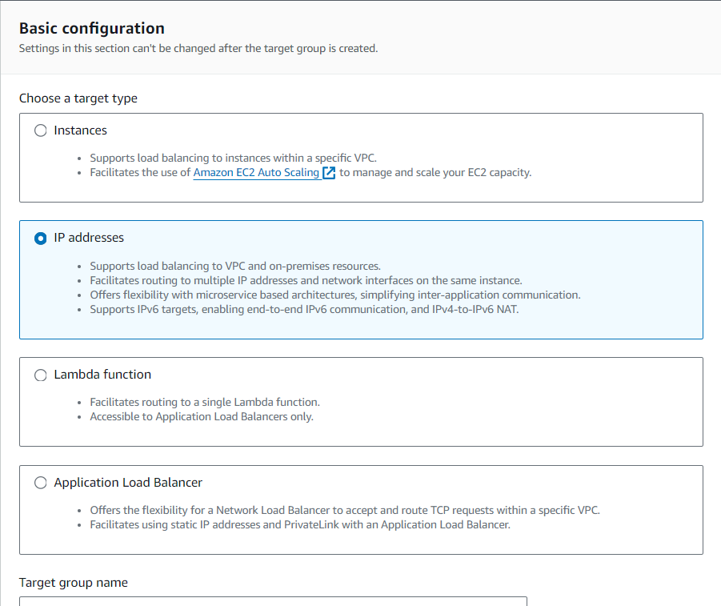Click the 'Settings in this section' description text
Image resolution: width=721 pixels, height=606 pixels.
click(198, 48)
